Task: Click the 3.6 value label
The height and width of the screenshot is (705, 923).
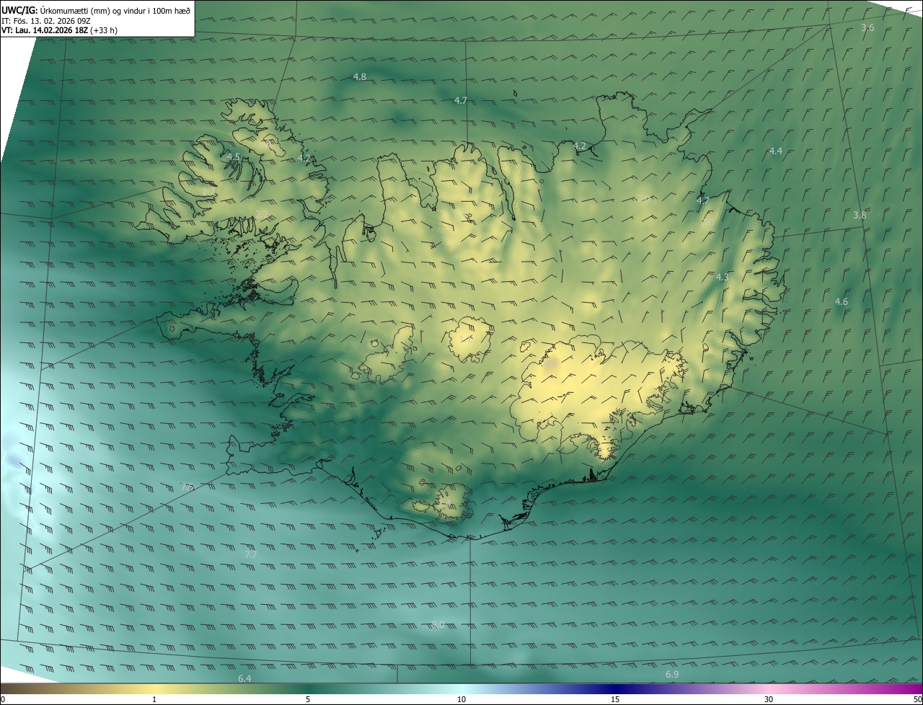Action: 867,27
